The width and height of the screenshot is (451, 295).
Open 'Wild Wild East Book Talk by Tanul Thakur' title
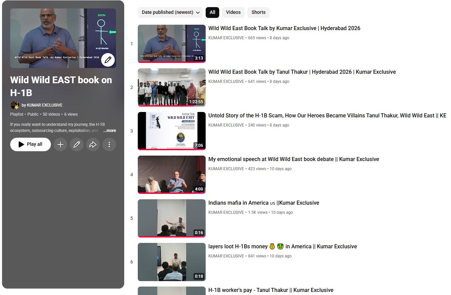(x=302, y=72)
